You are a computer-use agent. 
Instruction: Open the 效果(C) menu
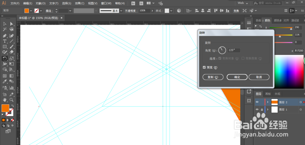click(x=80, y=3)
